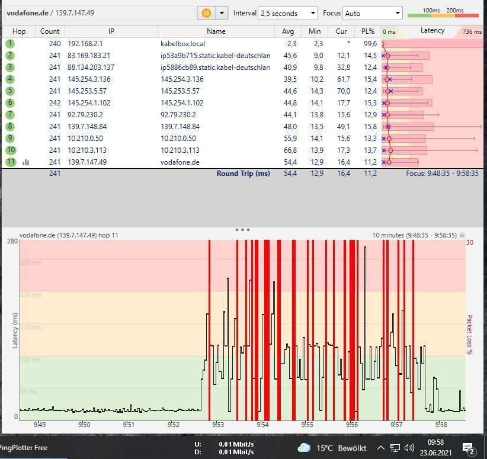Click the Name column header

216,31
